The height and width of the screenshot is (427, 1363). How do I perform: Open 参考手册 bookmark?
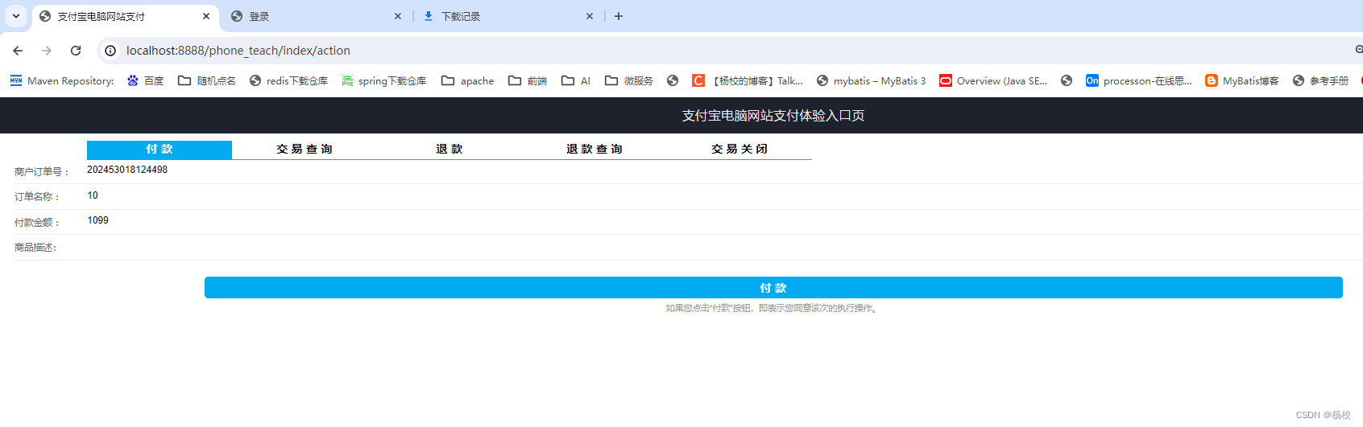tap(1320, 80)
